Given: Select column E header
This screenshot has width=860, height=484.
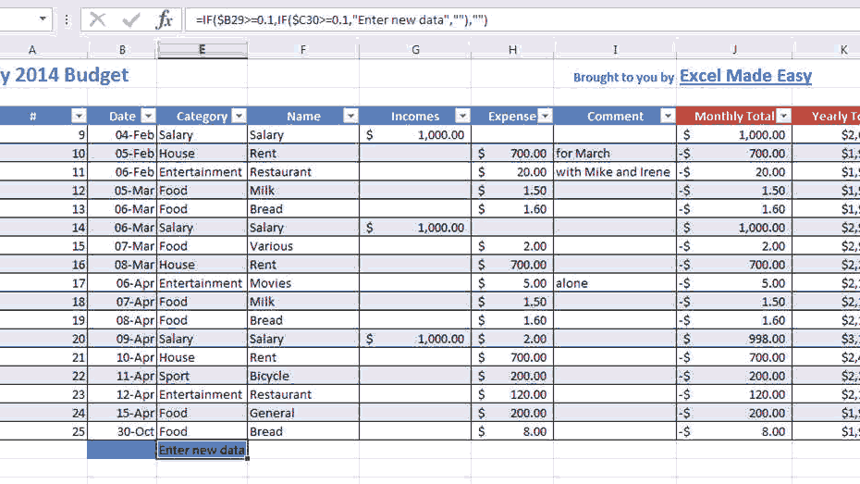Looking at the screenshot, I should [202, 50].
